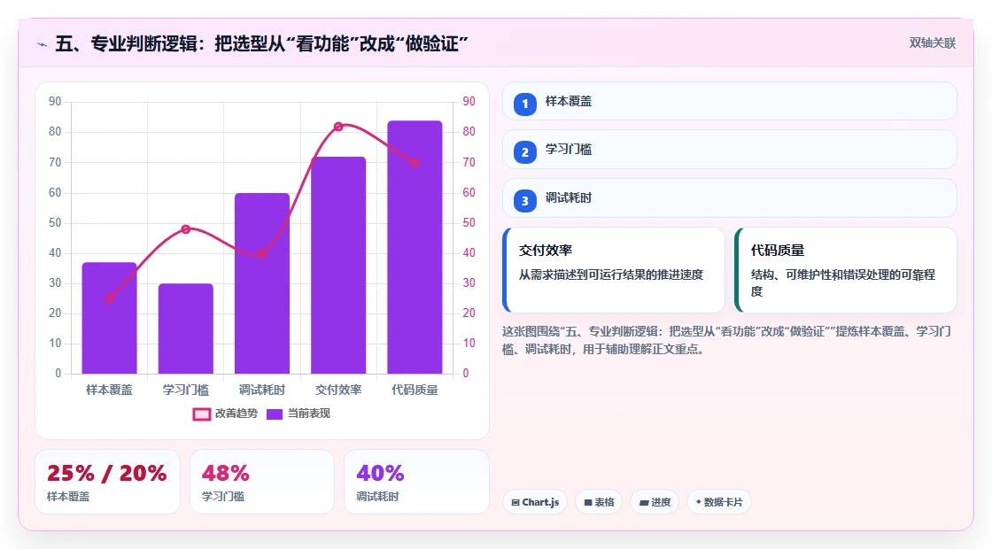Open the 代码质量 card
Image resolution: width=992 pixels, height=549 pixels.
(846, 270)
